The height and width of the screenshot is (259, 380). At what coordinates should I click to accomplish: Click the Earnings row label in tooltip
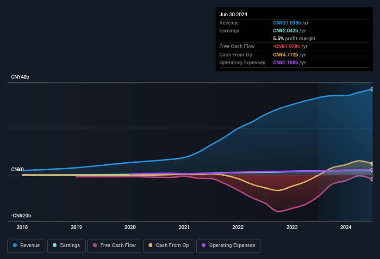(x=229, y=31)
